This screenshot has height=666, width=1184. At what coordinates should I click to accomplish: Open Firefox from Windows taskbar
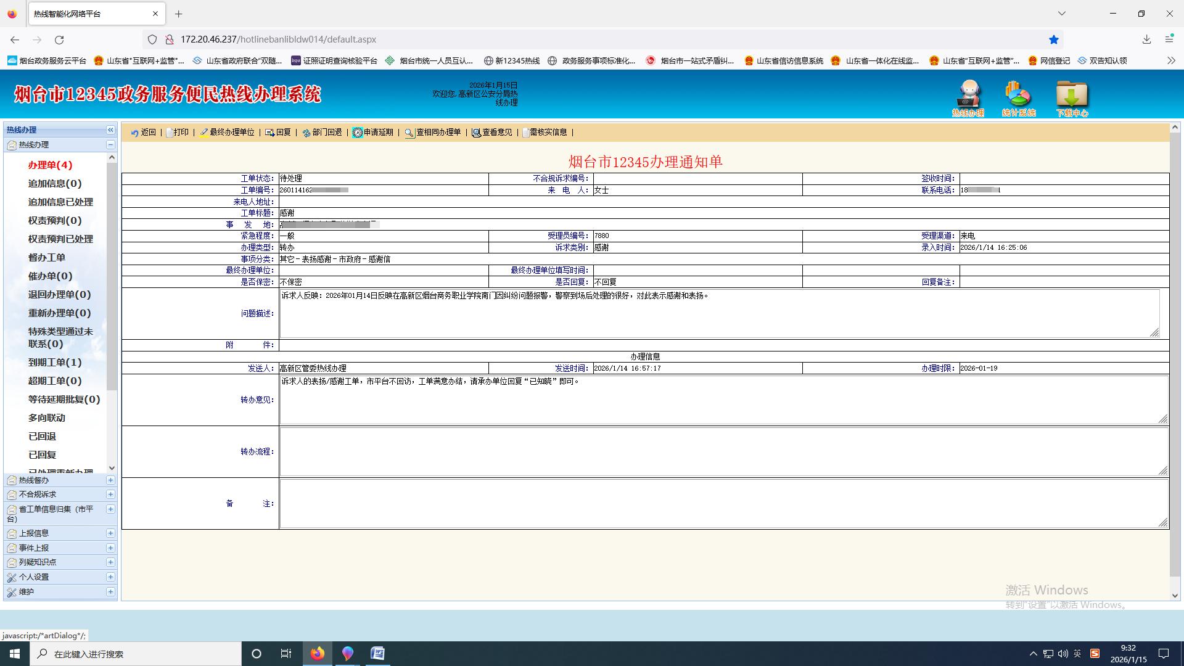tap(318, 654)
